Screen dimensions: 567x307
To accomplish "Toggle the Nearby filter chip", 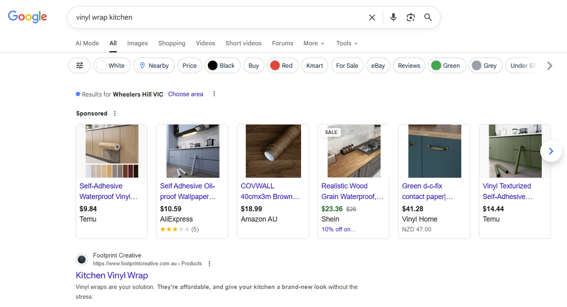I will [x=154, y=65].
